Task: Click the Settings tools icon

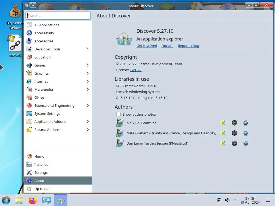Action: (29, 172)
